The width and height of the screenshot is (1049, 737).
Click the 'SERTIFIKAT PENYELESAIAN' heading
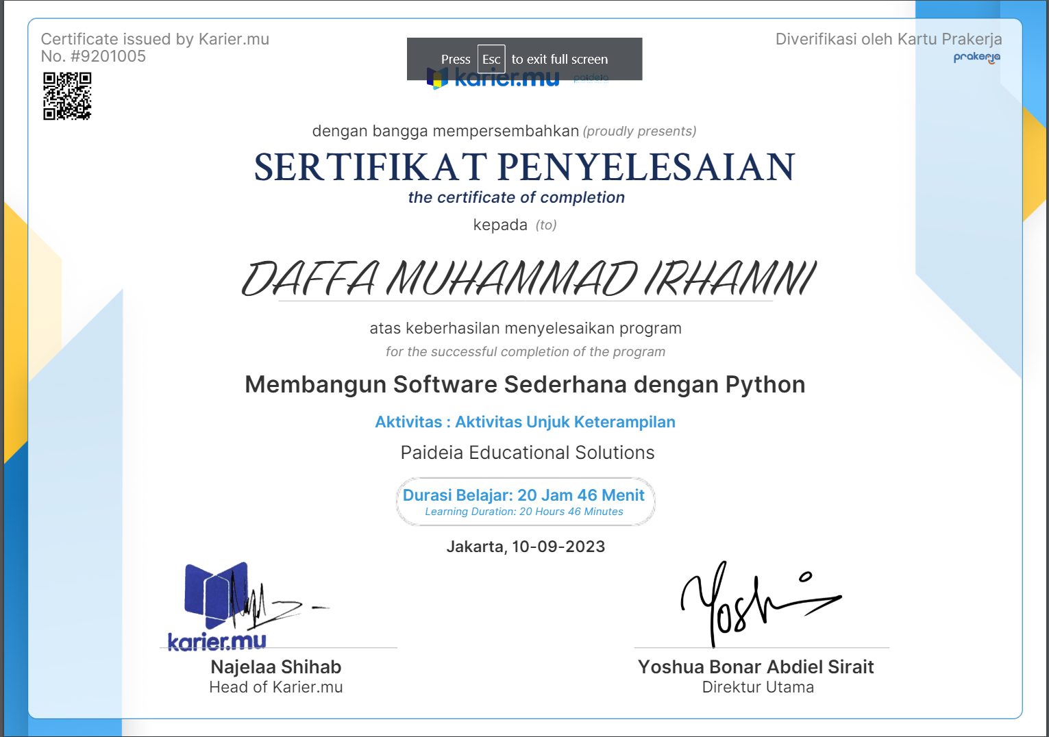pyautogui.click(x=524, y=167)
